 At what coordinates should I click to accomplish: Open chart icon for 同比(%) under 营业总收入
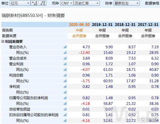click(65, 53)
